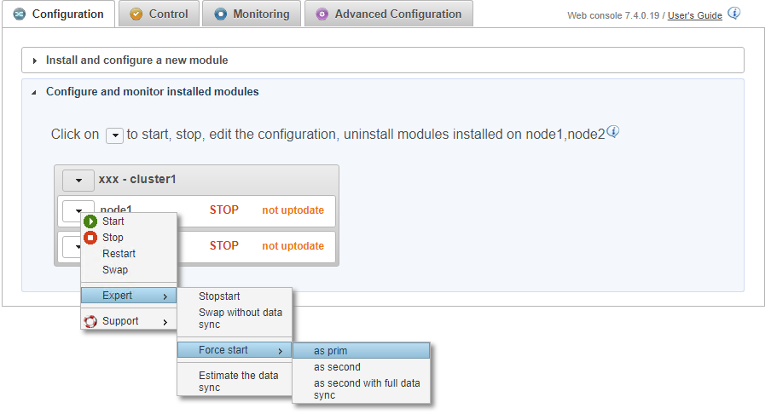
Task: Click the red Stop icon in menu
Action: [x=90, y=238]
